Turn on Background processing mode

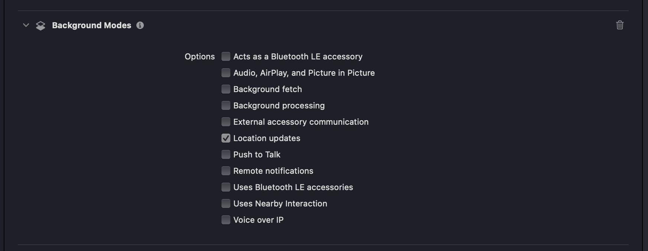click(x=226, y=105)
